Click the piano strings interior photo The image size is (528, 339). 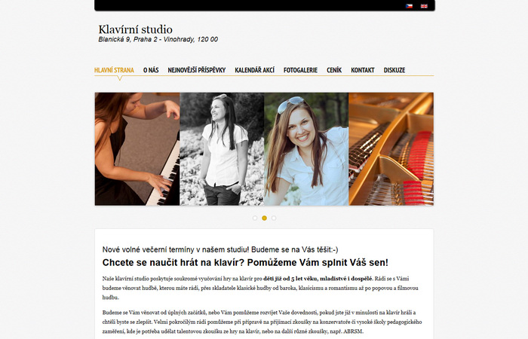[391, 149]
